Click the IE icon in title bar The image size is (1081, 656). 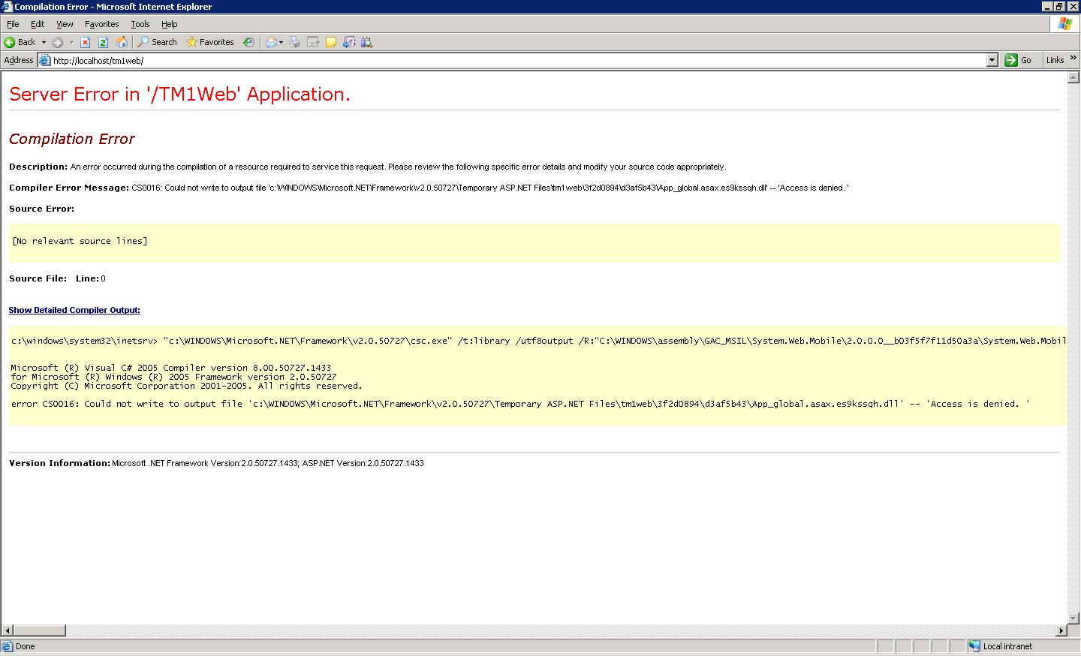(7, 7)
